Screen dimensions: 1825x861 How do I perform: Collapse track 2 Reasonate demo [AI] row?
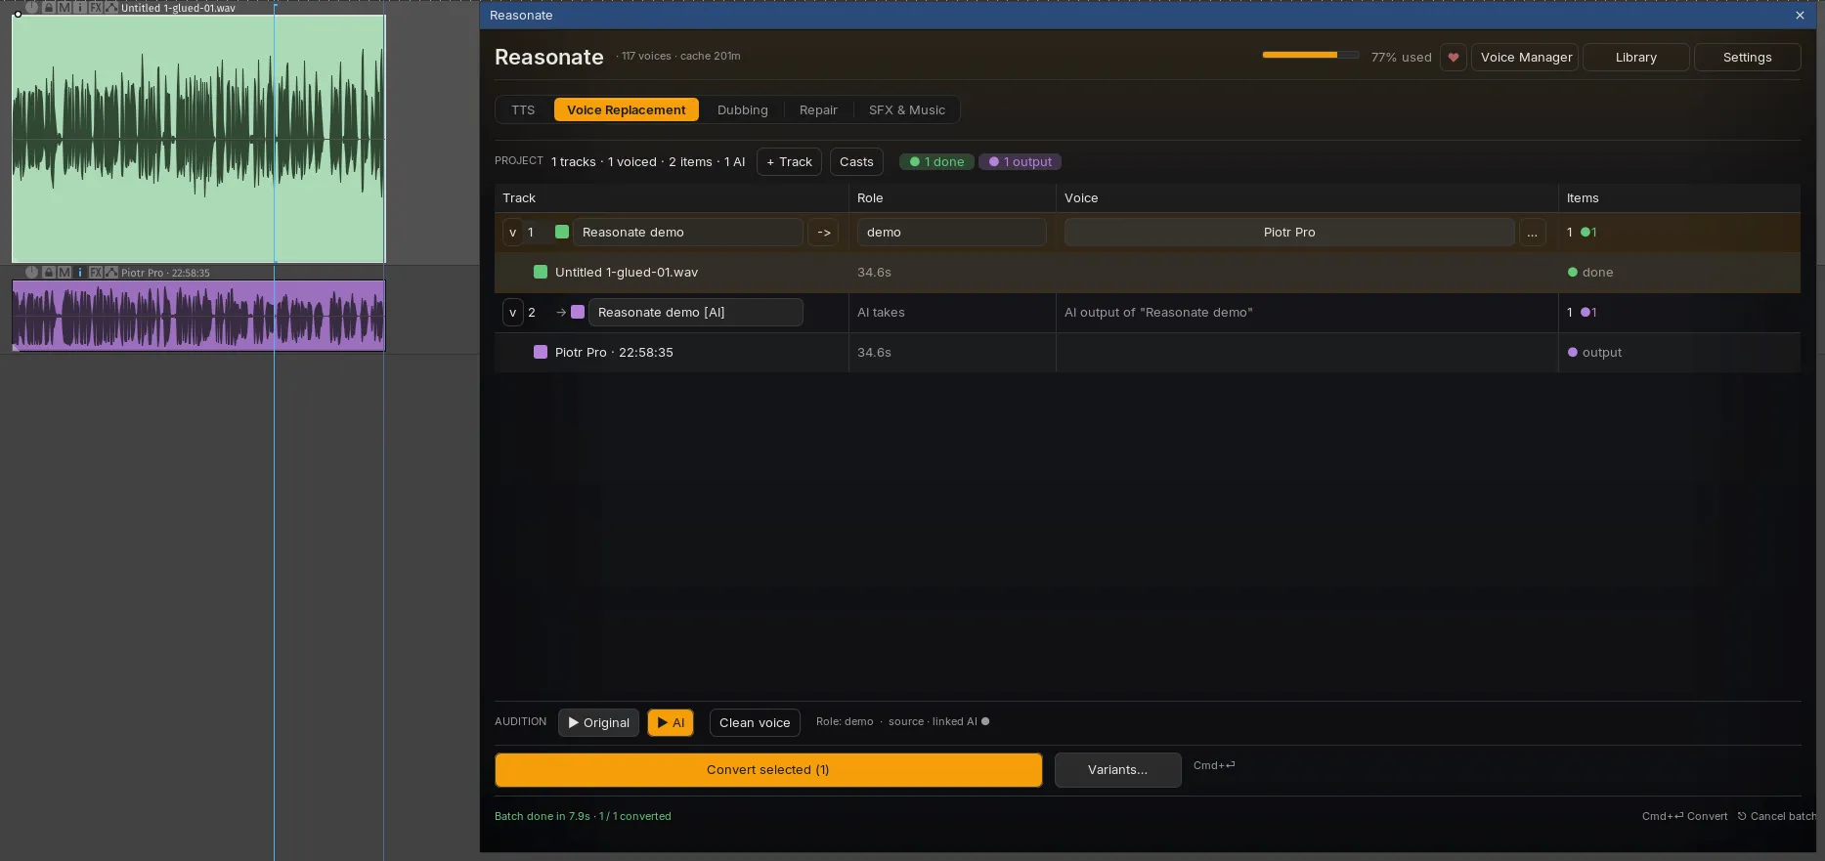click(512, 312)
